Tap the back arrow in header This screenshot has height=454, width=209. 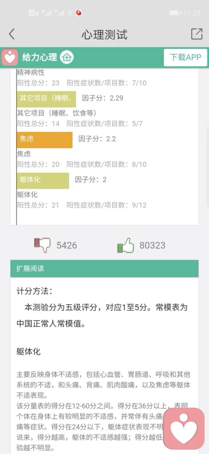point(12,34)
